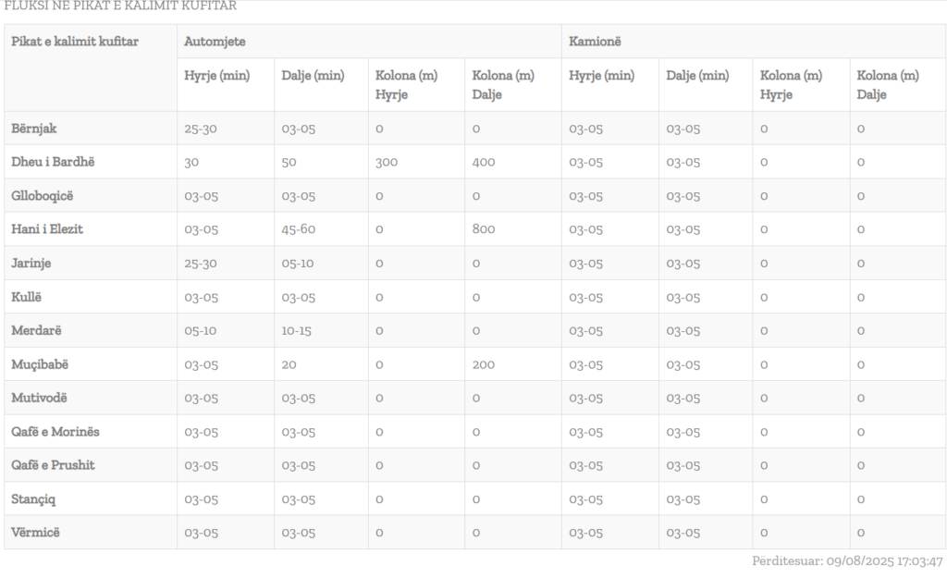Select the Muçibabë row label

click(40, 364)
